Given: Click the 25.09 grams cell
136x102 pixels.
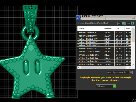Looking at the screenshot, I should click(x=109, y=39).
